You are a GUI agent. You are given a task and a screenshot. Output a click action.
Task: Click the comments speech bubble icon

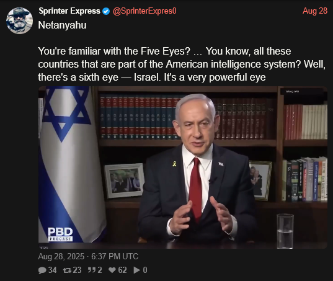(42, 270)
